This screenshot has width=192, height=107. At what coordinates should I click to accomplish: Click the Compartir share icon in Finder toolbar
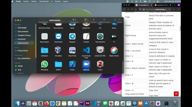(94, 20)
